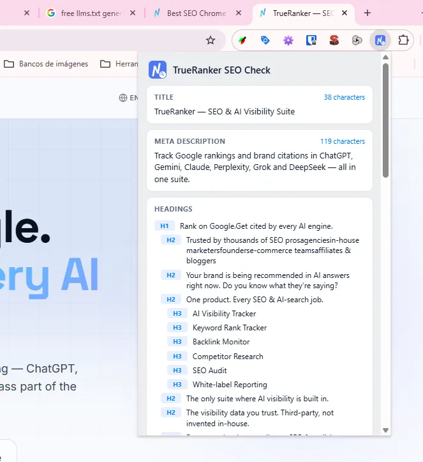Click H2 'Trusted by thousands of SEO pros'
The image size is (423, 462).
(x=272, y=250)
